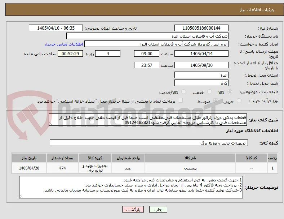284x219 pixels.
Task: Toggle the اسناد خزانه اسلامی payment checkbox
Action: tap(181, 100)
